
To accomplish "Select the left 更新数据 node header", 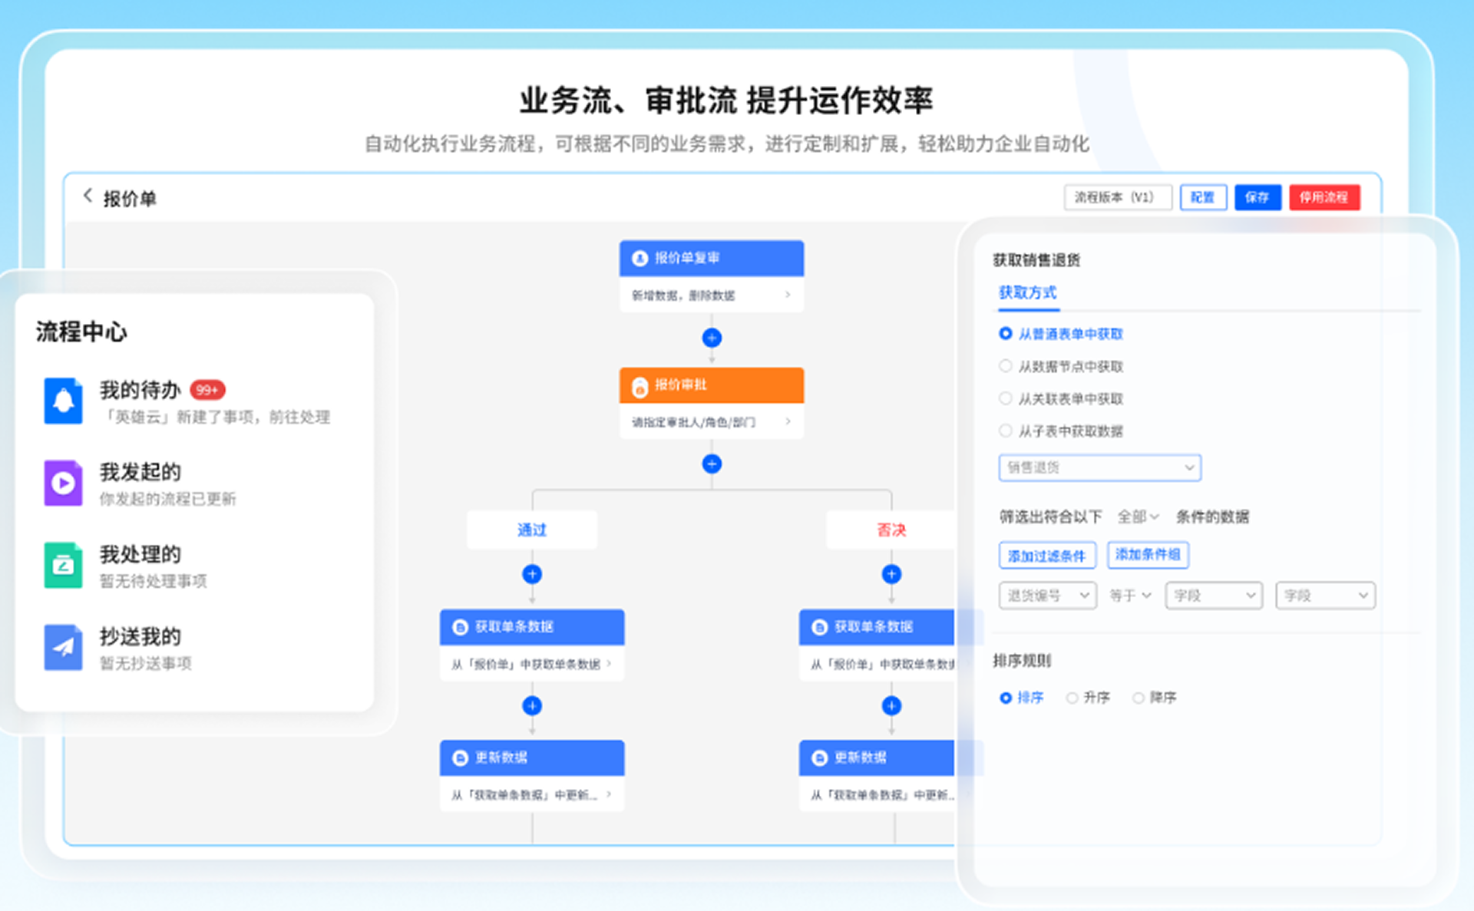I will (x=532, y=758).
